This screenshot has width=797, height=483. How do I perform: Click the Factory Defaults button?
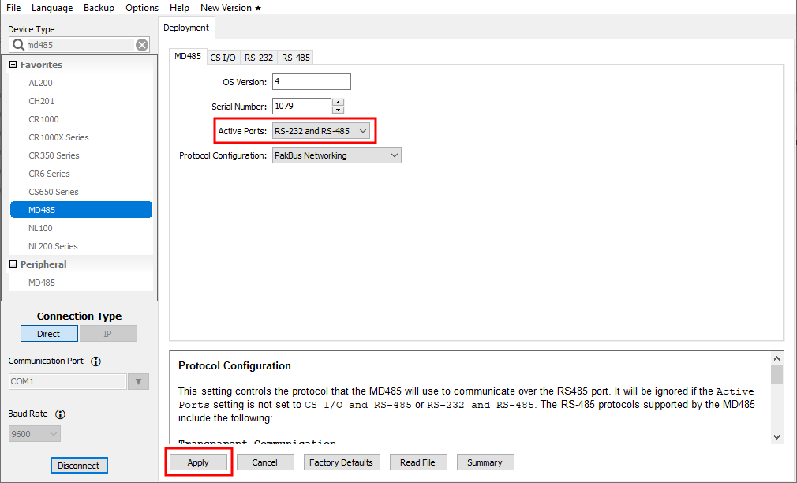(x=341, y=462)
